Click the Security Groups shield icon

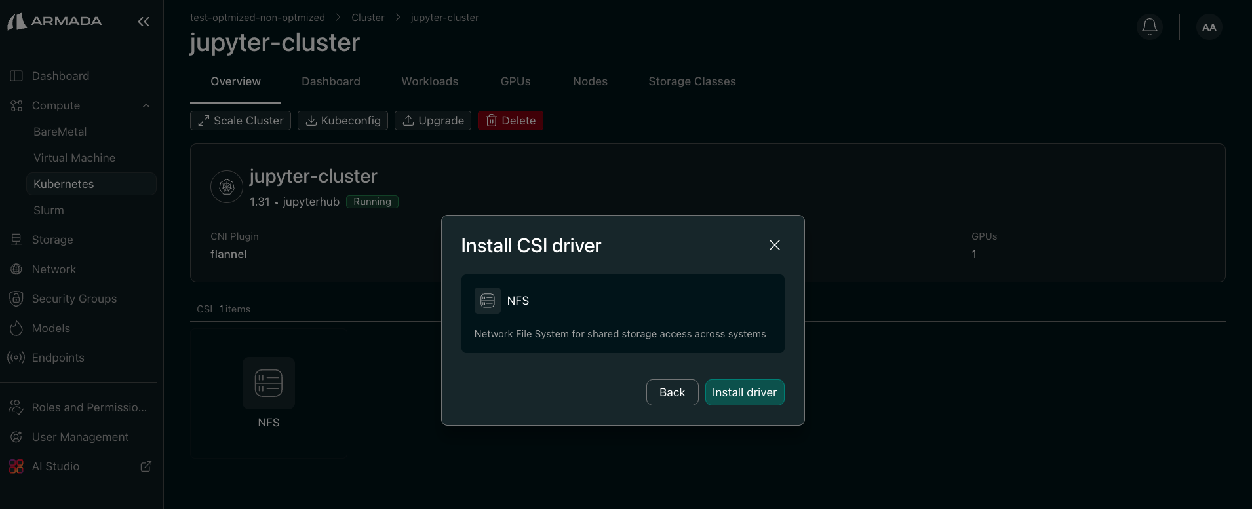coord(16,299)
